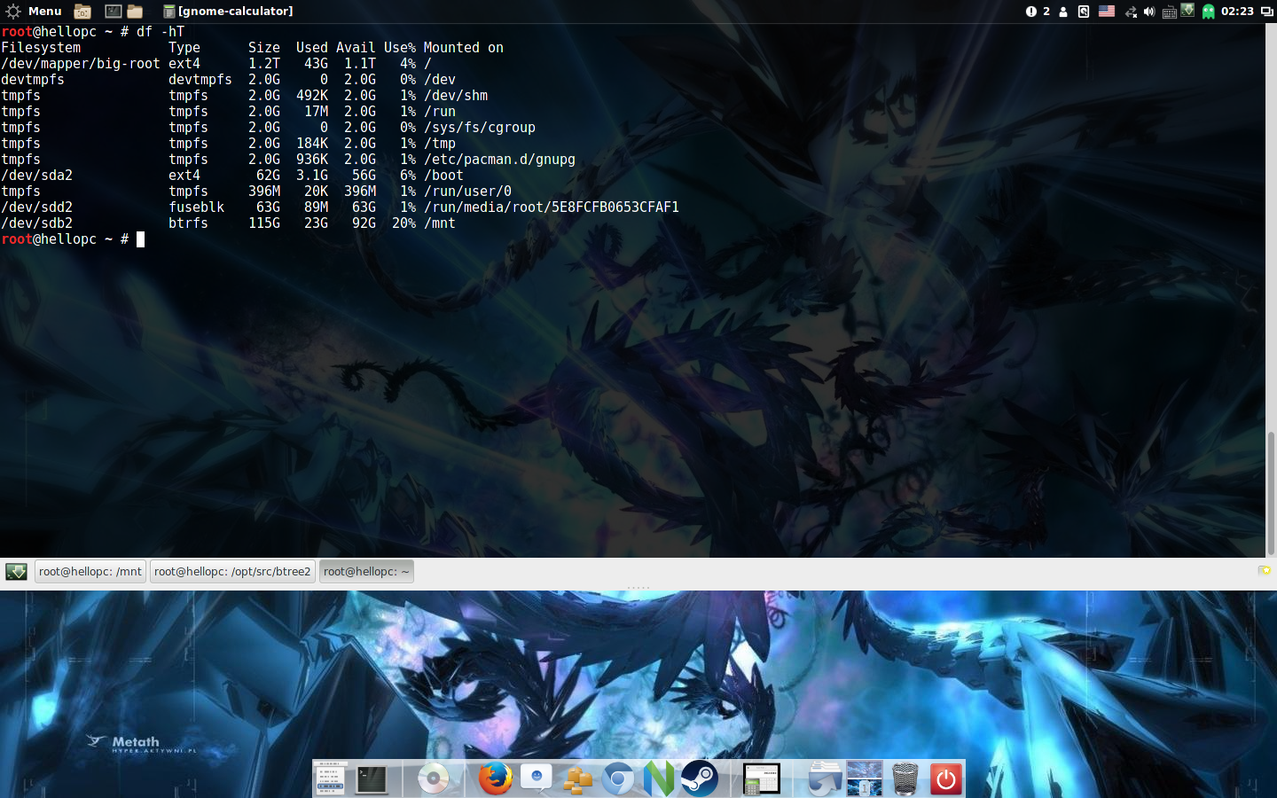Open the calculator dock icon
1277x798 pixels.
761,778
